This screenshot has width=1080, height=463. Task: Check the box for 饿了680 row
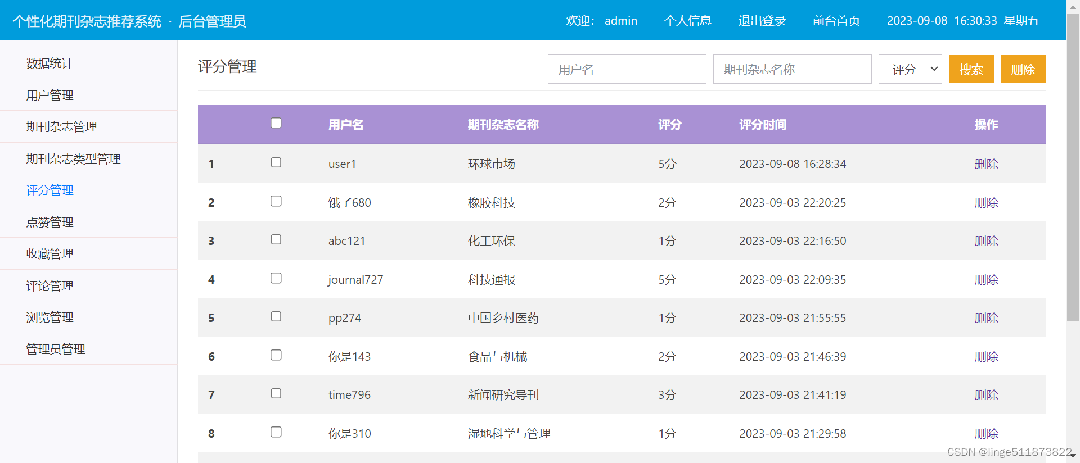pyautogui.click(x=276, y=201)
